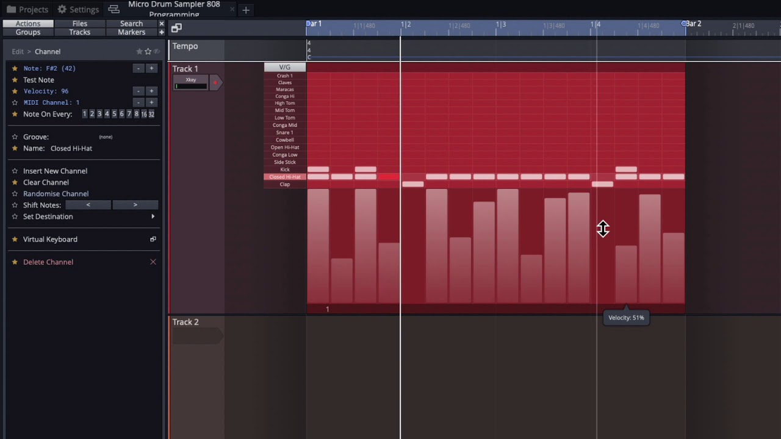Screen dimensions: 781x439
Task: Increase MIDI Channel with plus button
Action: pyautogui.click(x=151, y=102)
